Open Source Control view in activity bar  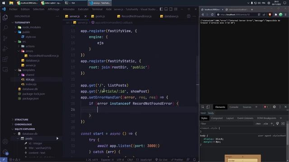(5, 38)
